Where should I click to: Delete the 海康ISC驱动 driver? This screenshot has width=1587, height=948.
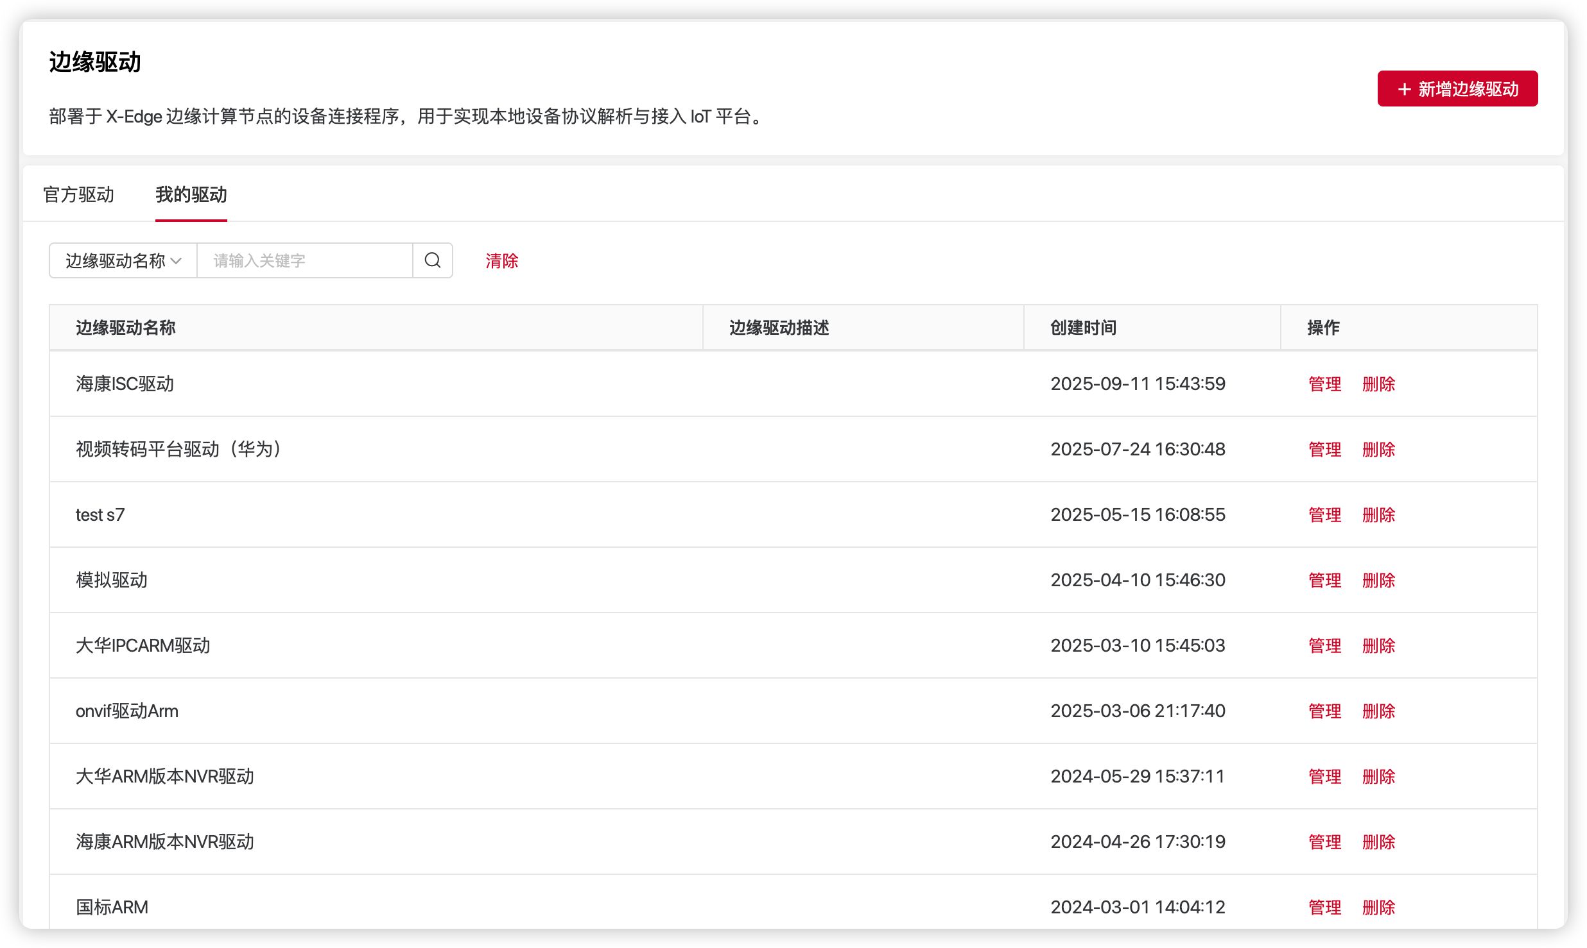(x=1378, y=384)
